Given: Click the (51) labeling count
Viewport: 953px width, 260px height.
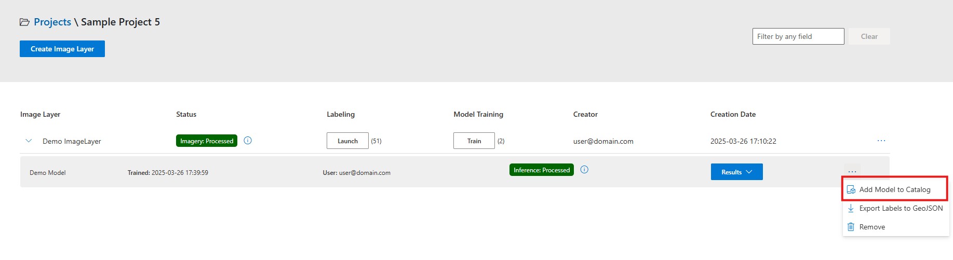Looking at the screenshot, I should [376, 141].
